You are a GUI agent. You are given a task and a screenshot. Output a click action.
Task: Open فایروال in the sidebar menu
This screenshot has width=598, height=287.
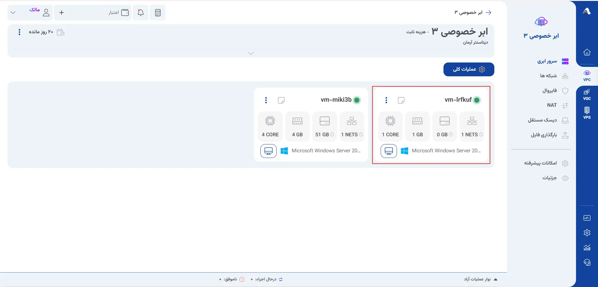pos(555,91)
